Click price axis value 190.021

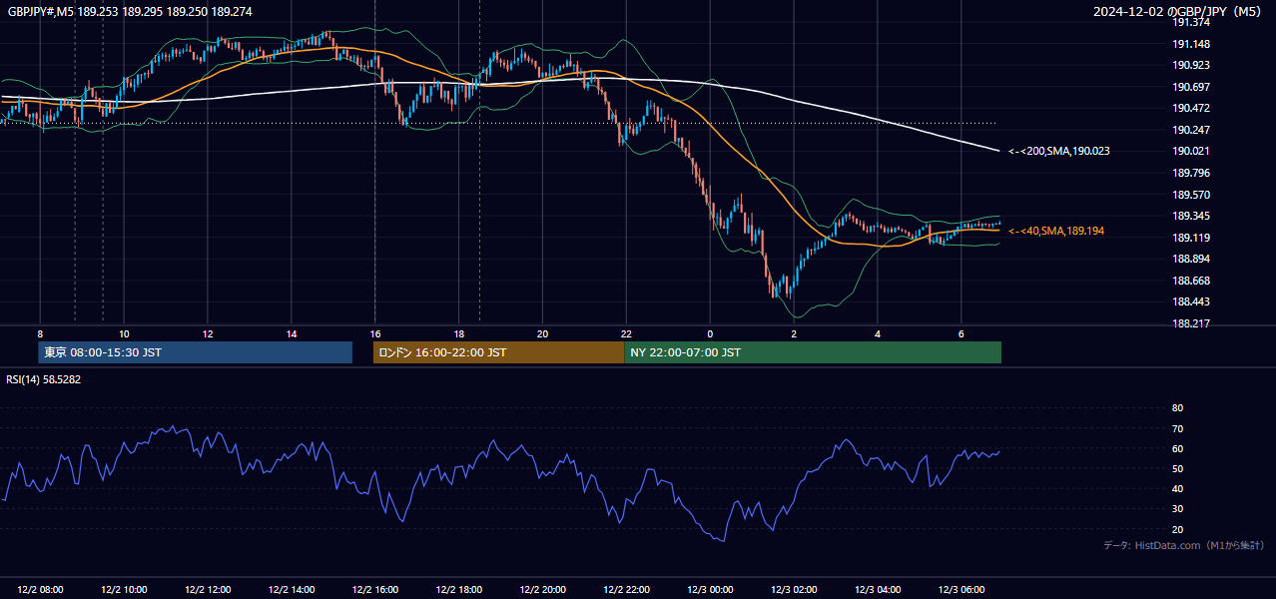coord(1190,151)
